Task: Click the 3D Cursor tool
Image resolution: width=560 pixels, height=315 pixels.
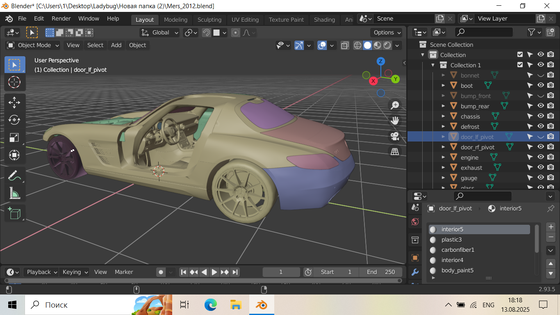Action: coord(14,82)
